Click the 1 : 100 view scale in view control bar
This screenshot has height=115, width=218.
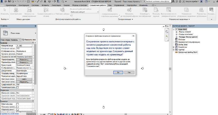(43, 114)
